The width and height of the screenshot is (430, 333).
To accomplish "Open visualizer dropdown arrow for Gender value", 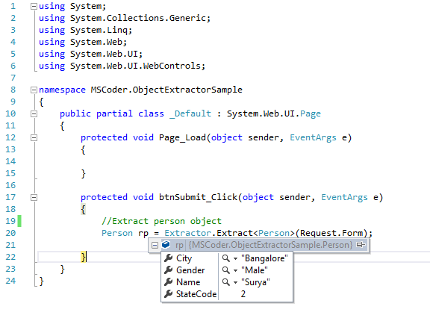I will pos(235,270).
